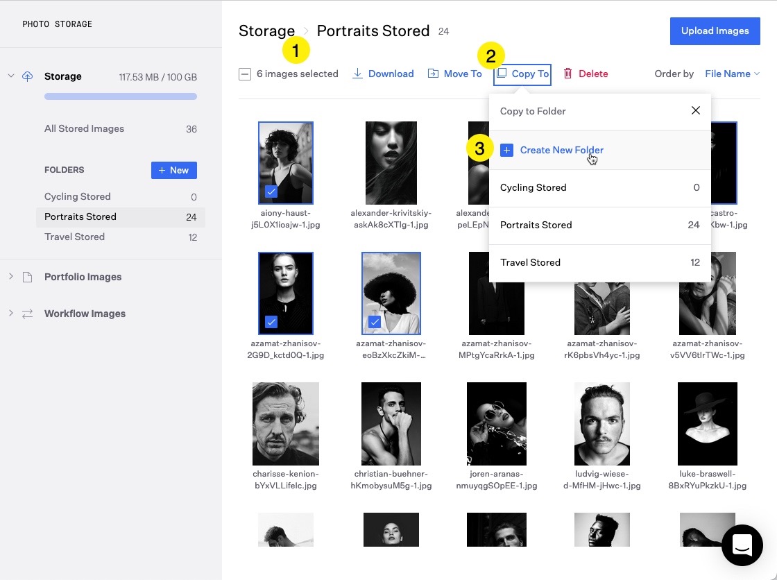Uncheck the aiony-haust portrait checkbox
This screenshot has height=580, width=777.
pos(271,191)
